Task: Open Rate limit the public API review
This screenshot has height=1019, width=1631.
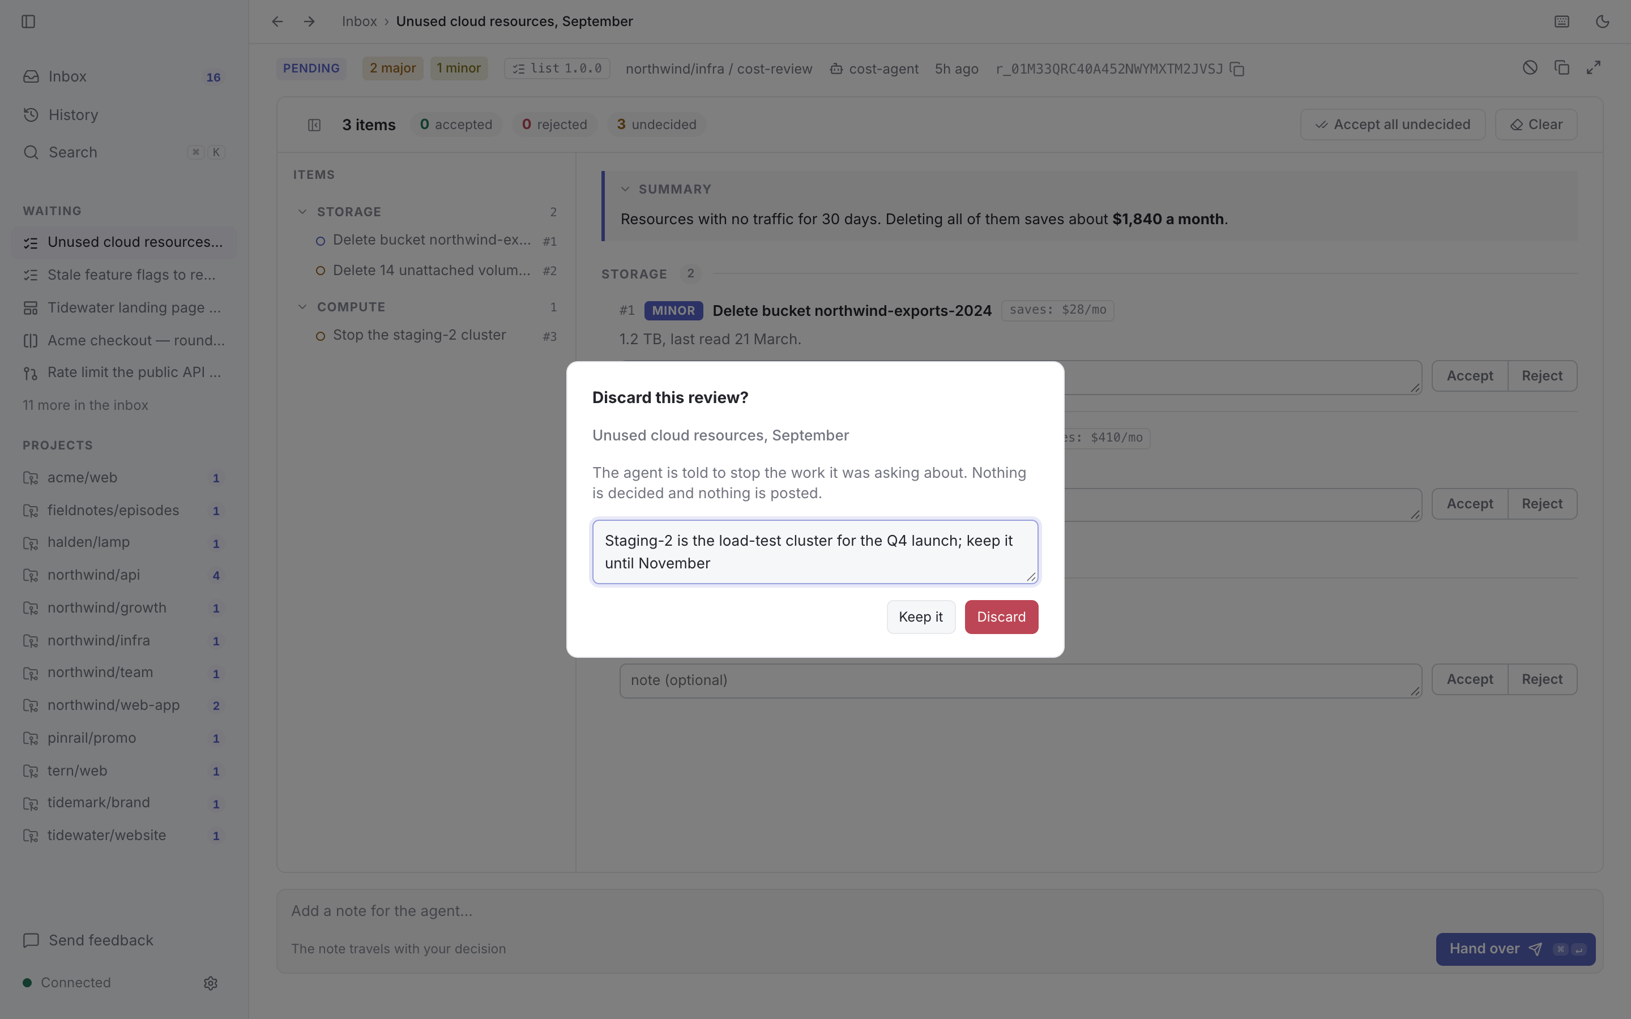Action: (x=124, y=373)
